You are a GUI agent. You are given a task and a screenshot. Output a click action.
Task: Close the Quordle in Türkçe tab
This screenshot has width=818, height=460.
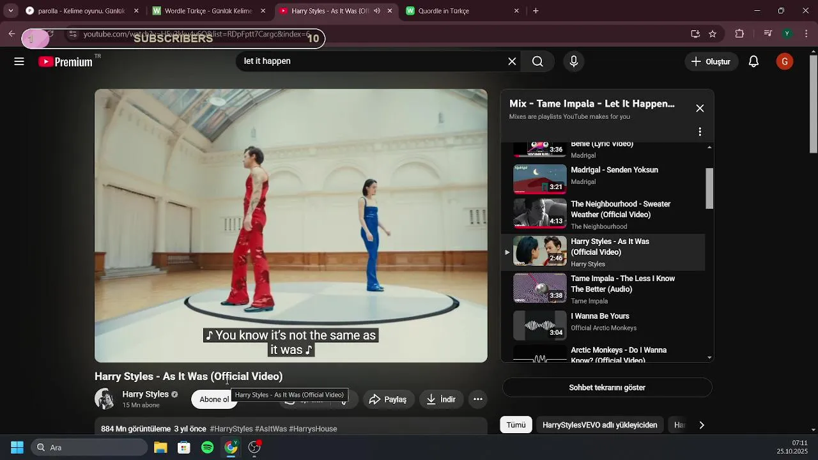(x=516, y=11)
